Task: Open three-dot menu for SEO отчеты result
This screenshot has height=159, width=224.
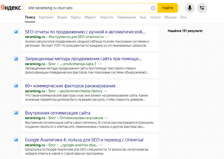Action: tap(107, 37)
